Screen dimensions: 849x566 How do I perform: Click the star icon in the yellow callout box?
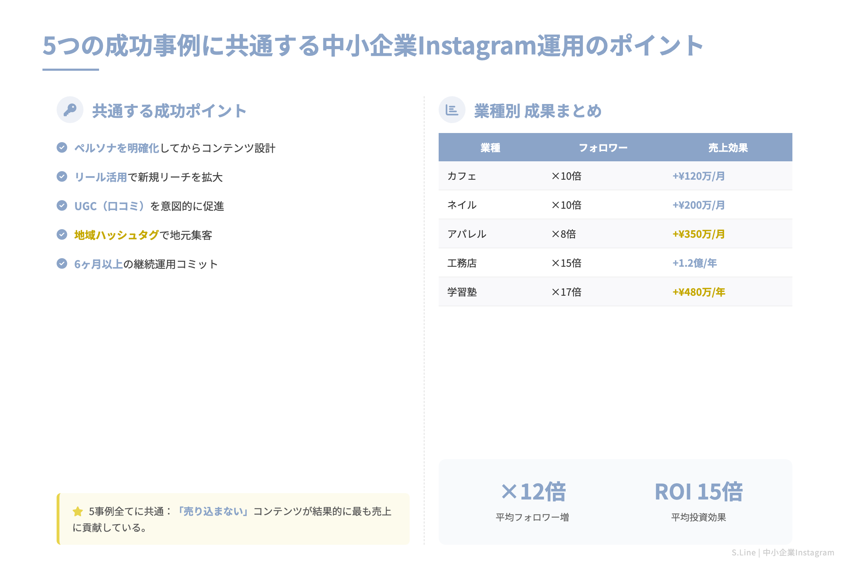point(77,511)
